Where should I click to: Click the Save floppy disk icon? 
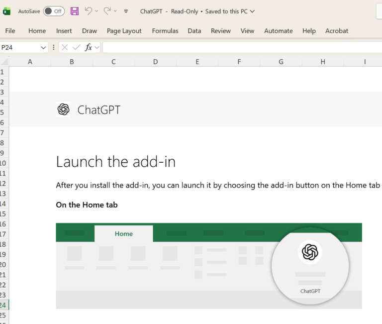coord(75,11)
